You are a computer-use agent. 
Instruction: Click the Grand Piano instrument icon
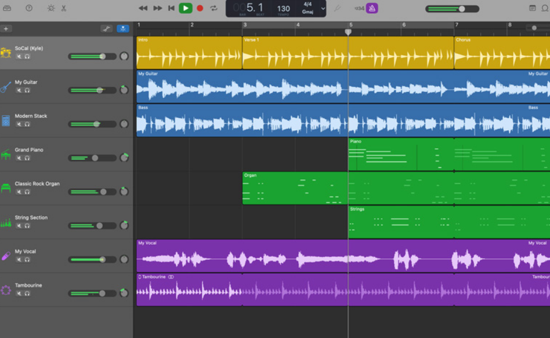(x=6, y=155)
